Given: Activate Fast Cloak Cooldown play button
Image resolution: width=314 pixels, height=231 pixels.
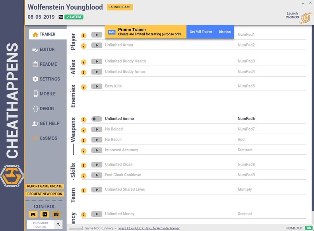Looking at the screenshot, I should (97, 175).
